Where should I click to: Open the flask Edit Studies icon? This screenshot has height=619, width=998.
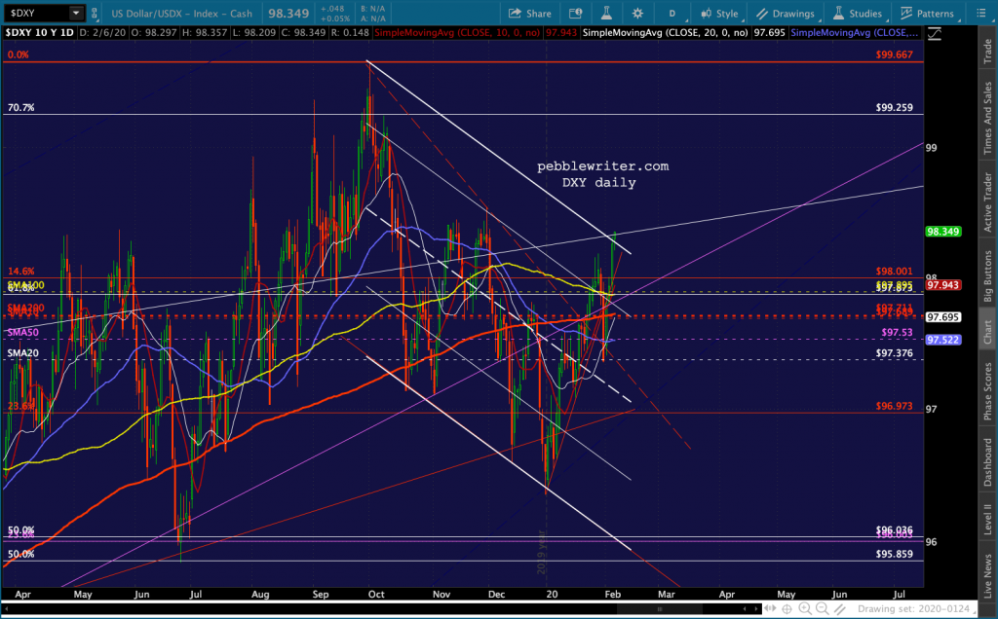coord(605,14)
